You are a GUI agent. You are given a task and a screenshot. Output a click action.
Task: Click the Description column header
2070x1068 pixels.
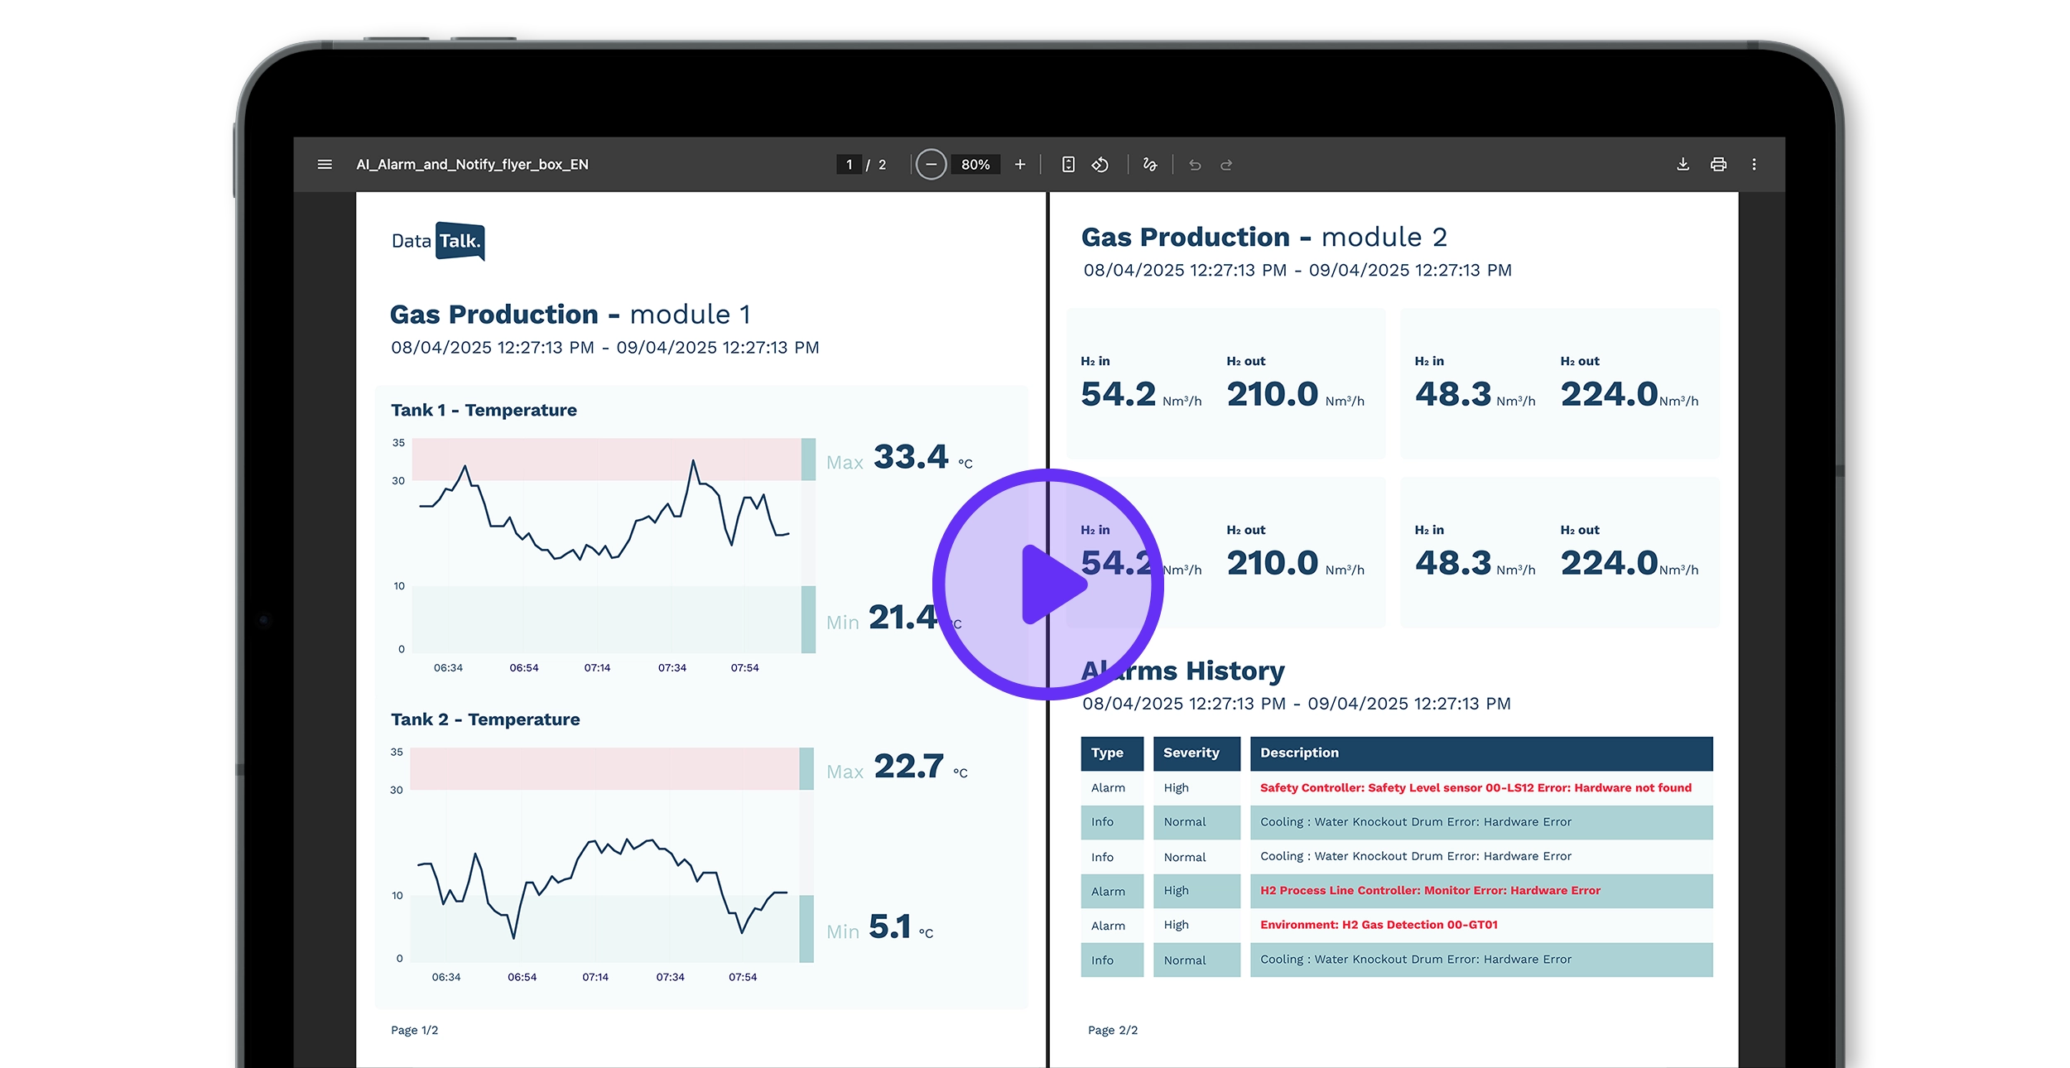tap(1481, 753)
